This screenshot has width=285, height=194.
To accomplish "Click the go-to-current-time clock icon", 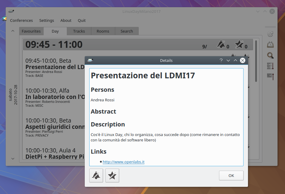I will tap(270, 45).
